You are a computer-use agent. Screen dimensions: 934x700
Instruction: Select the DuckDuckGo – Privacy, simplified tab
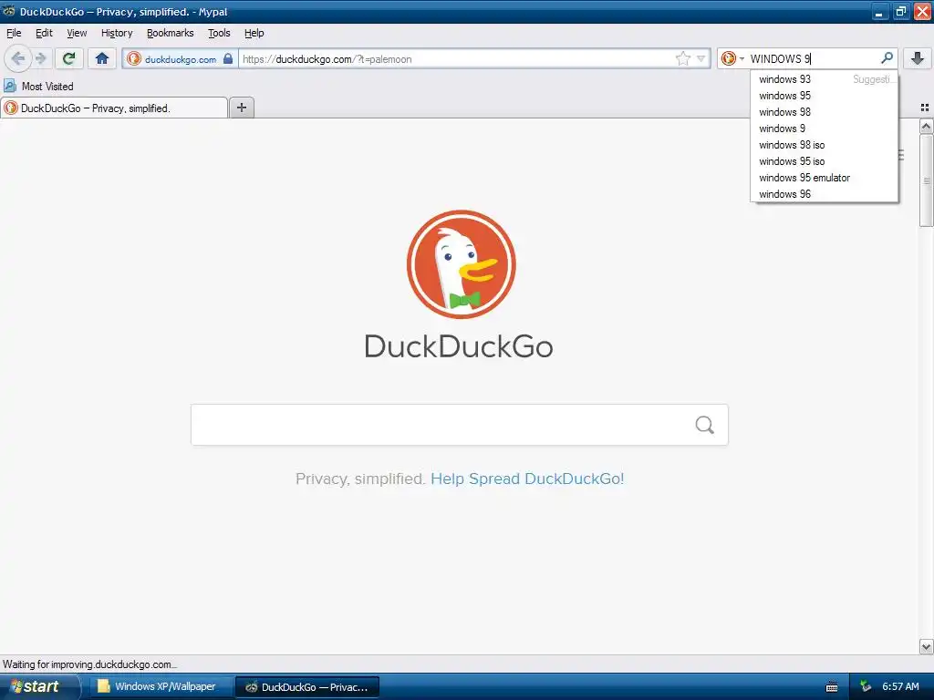[114, 108]
